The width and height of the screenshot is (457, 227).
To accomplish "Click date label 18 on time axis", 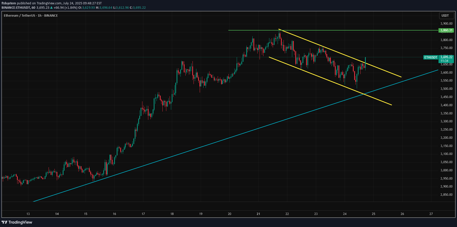I will coord(172,214).
